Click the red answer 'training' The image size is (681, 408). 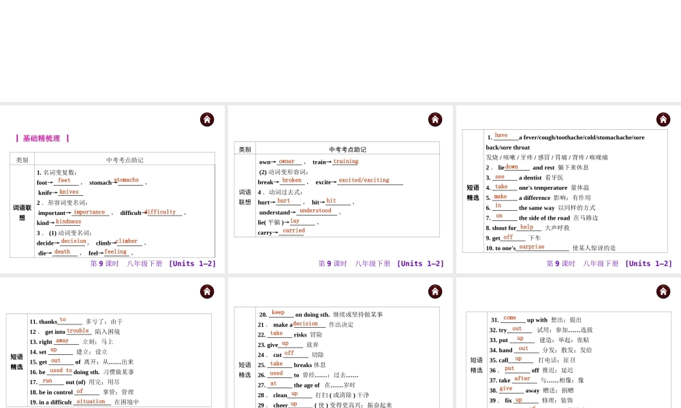pos(346,161)
